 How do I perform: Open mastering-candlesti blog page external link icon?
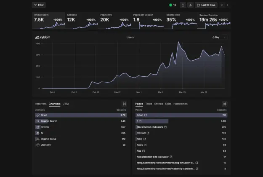[197, 169]
